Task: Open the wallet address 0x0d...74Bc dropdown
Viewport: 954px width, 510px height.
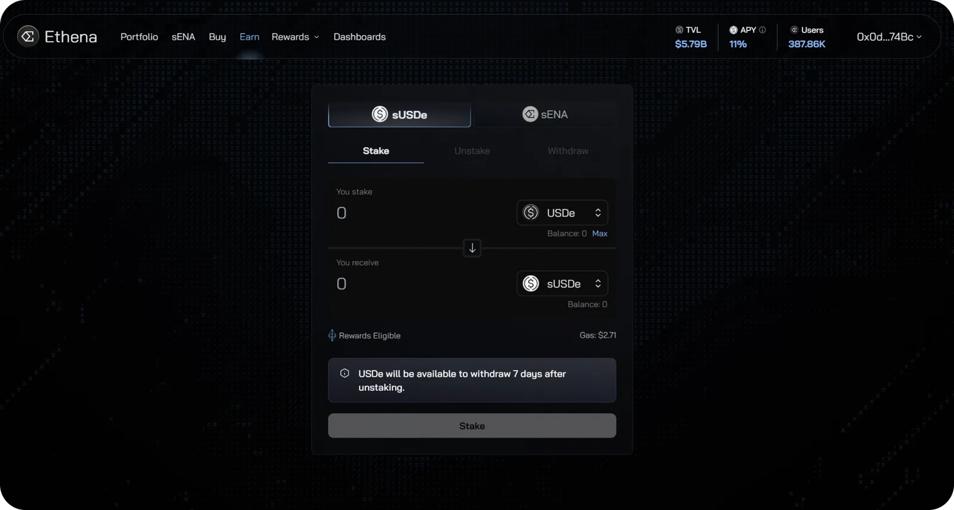Action: tap(889, 37)
